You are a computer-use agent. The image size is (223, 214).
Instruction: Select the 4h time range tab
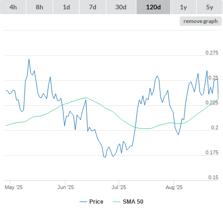point(13,7)
